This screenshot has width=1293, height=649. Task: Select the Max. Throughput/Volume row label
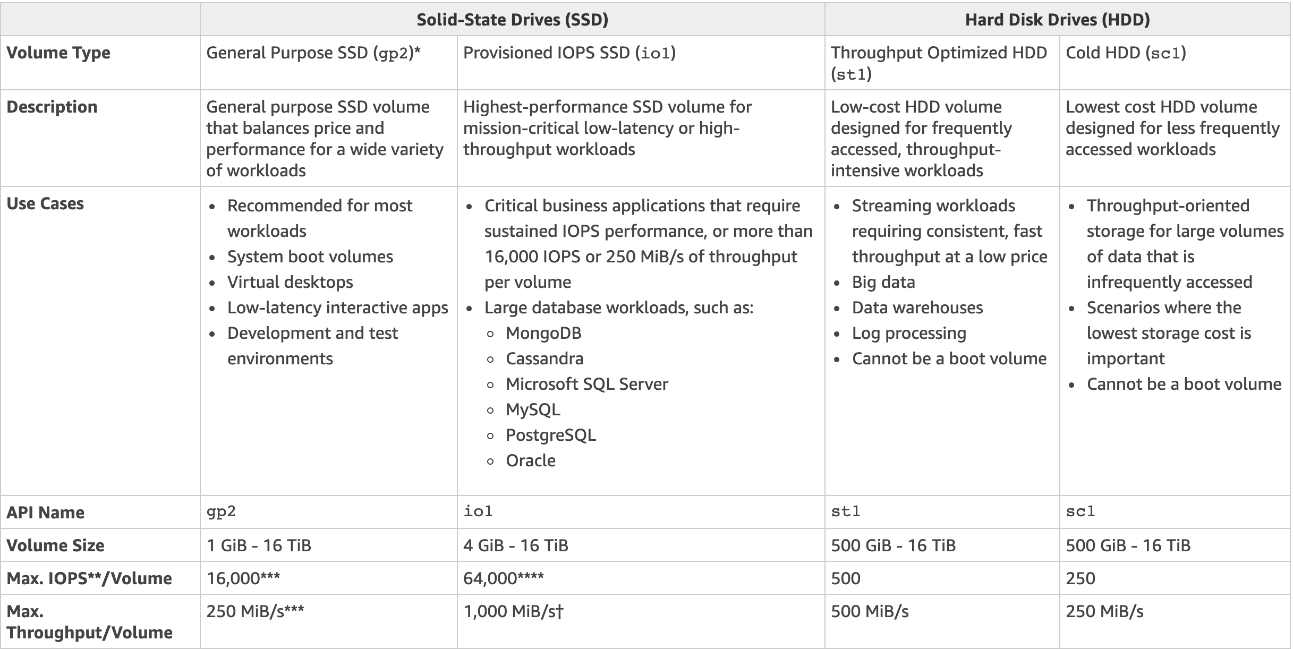[89, 622]
